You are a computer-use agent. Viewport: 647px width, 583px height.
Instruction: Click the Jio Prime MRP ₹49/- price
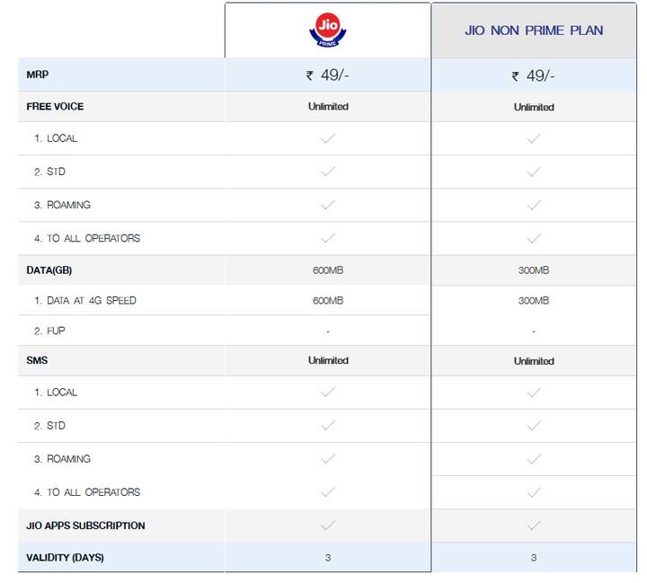pos(328,75)
